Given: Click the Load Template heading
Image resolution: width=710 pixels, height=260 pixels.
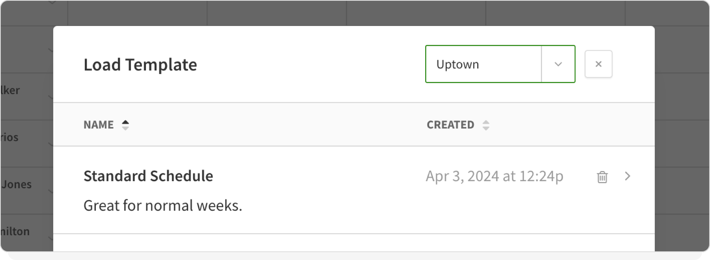Looking at the screenshot, I should tap(140, 65).
